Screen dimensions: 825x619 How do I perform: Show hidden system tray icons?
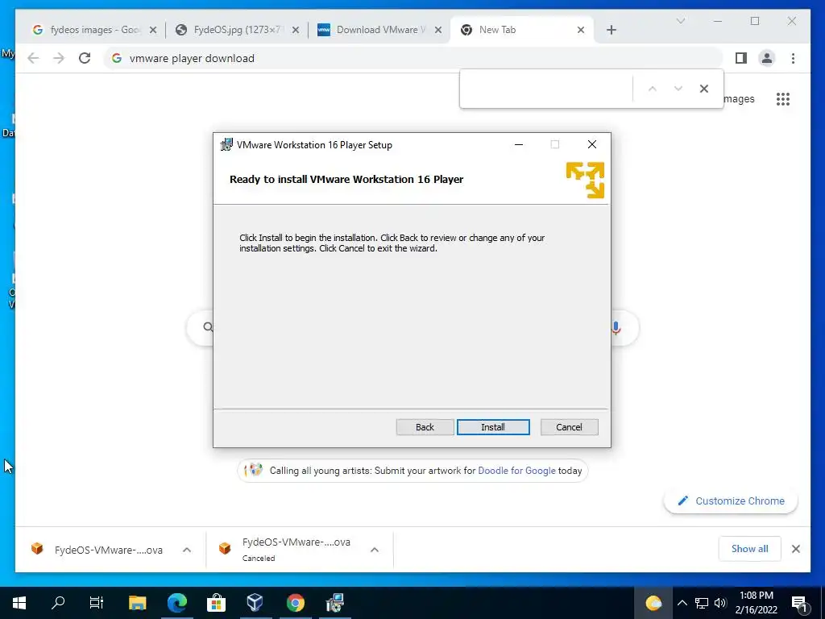(682, 603)
